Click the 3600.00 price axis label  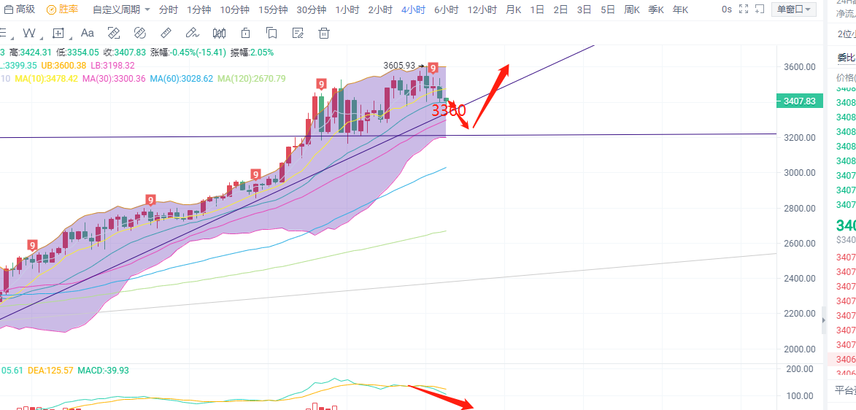(800, 67)
